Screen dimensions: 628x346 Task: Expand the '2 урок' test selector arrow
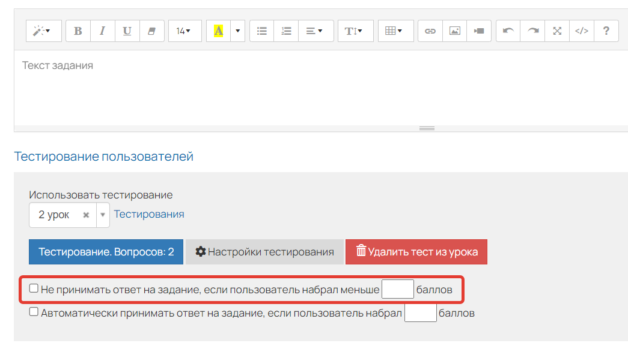click(x=103, y=215)
